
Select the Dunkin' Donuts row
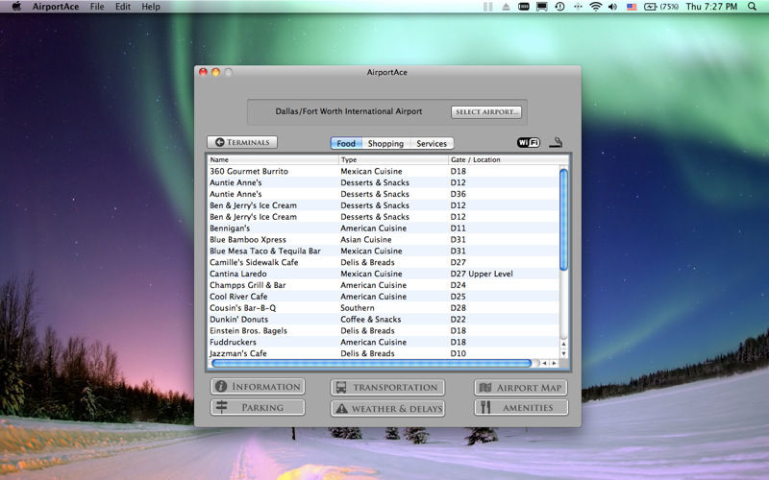[x=384, y=320]
